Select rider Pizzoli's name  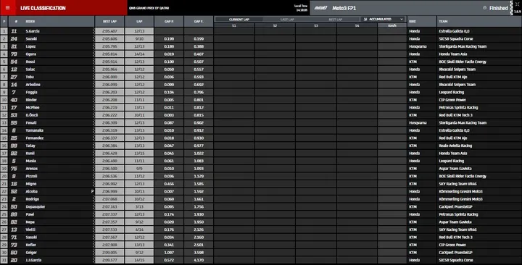(31, 176)
